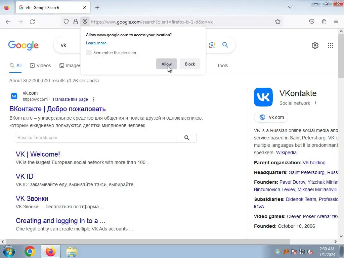Viewport: 344px width, 258px height.
Task: Click the vk.com result favicon
Action: 14,96
